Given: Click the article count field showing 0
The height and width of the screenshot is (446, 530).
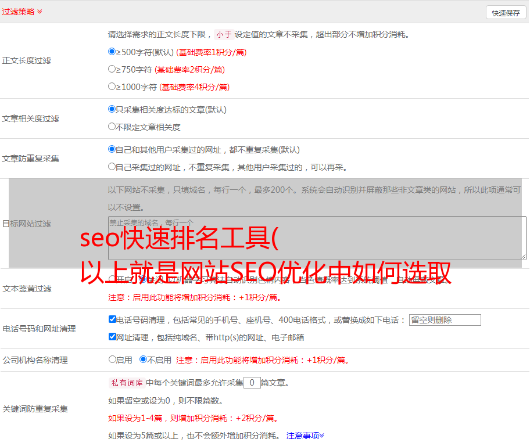Looking at the screenshot, I should point(252,383).
